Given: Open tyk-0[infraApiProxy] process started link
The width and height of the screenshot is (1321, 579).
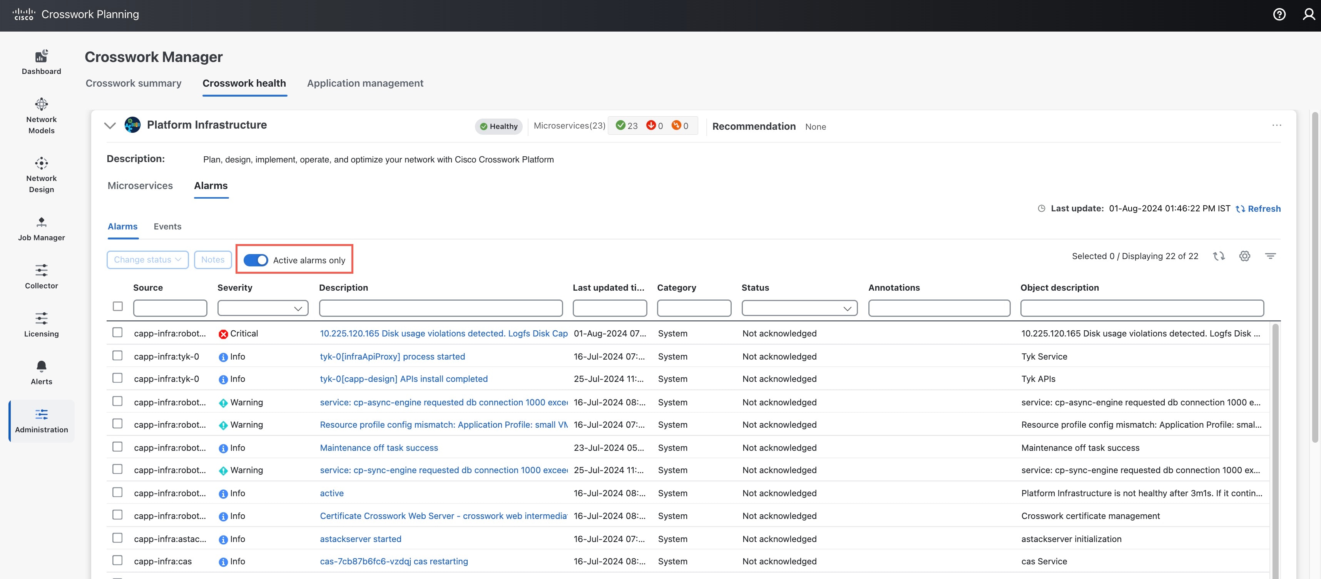Looking at the screenshot, I should point(392,356).
